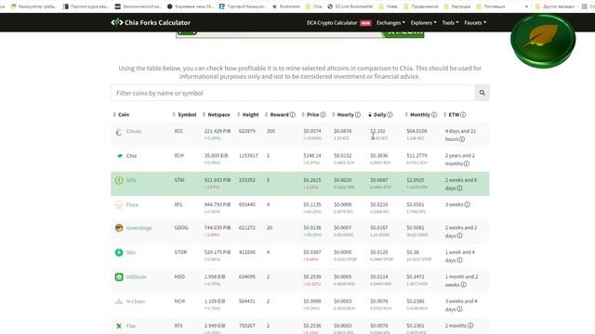Open the Chia bookmarks folder
Screen dimensions: 595x334
tap(314, 6)
